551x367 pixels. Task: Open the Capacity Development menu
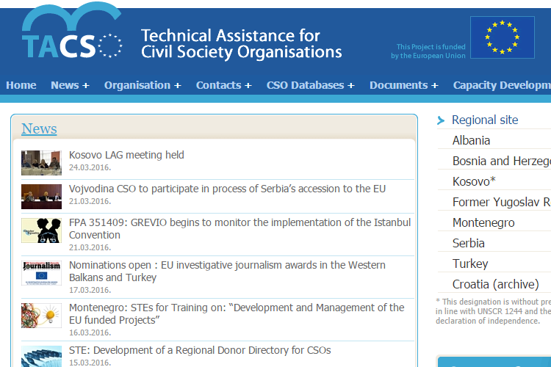point(502,85)
